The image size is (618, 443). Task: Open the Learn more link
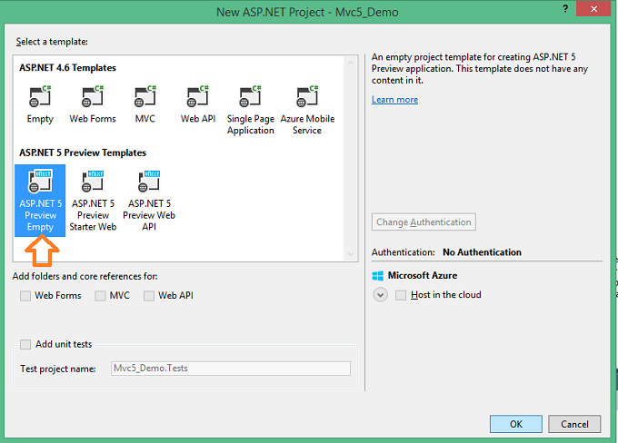(x=394, y=100)
